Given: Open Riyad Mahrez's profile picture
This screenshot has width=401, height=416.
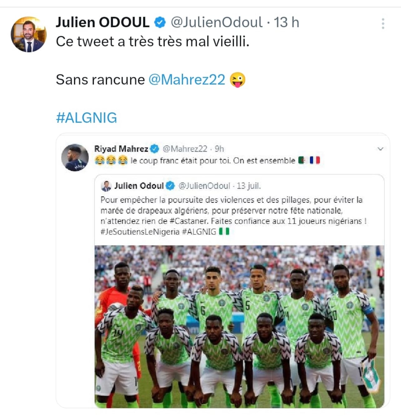Looking at the screenshot, I should click(x=75, y=157).
